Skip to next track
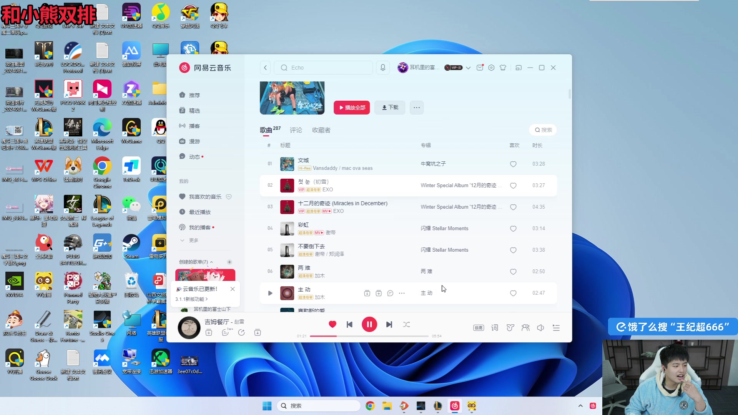Screen dimensions: 738x415 pyautogui.click(x=389, y=324)
